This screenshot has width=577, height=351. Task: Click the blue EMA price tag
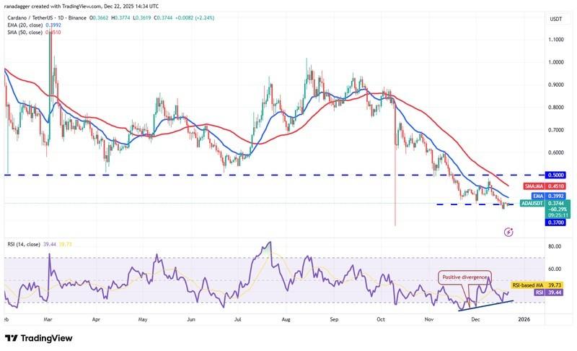pyautogui.click(x=553, y=196)
